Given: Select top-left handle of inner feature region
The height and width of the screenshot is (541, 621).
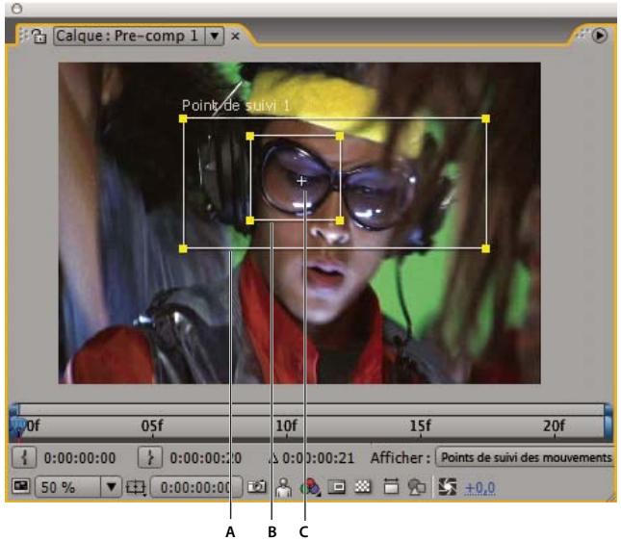Looking at the screenshot, I should (250, 137).
